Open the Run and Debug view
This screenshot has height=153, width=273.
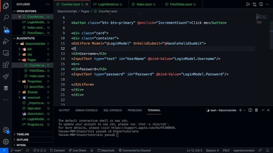[6, 41]
